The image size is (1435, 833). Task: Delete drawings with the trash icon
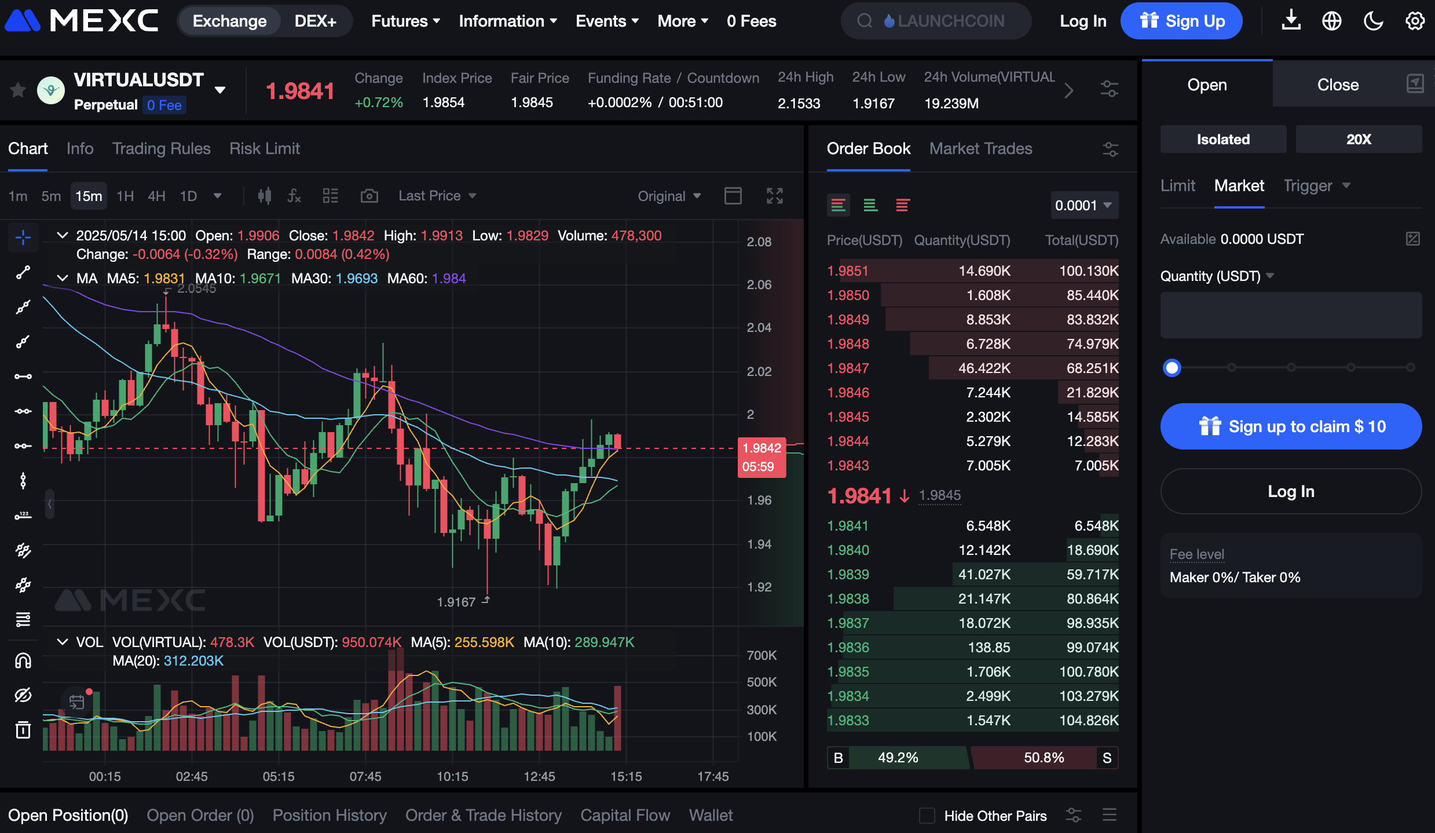(23, 730)
